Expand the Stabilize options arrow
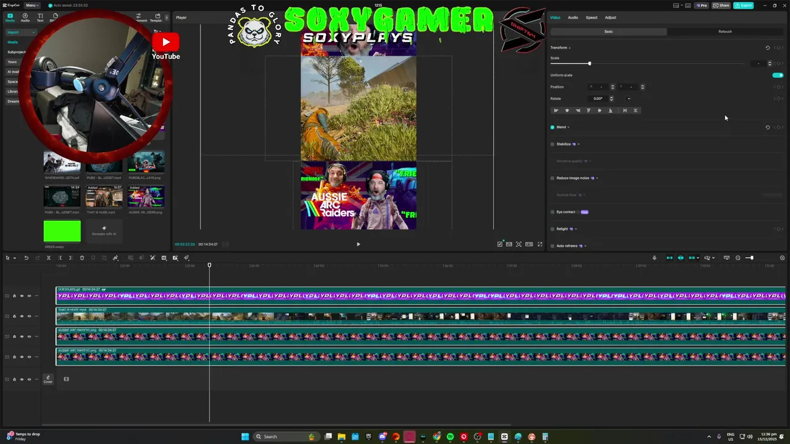Viewport: 790px width, 444px height. point(578,144)
